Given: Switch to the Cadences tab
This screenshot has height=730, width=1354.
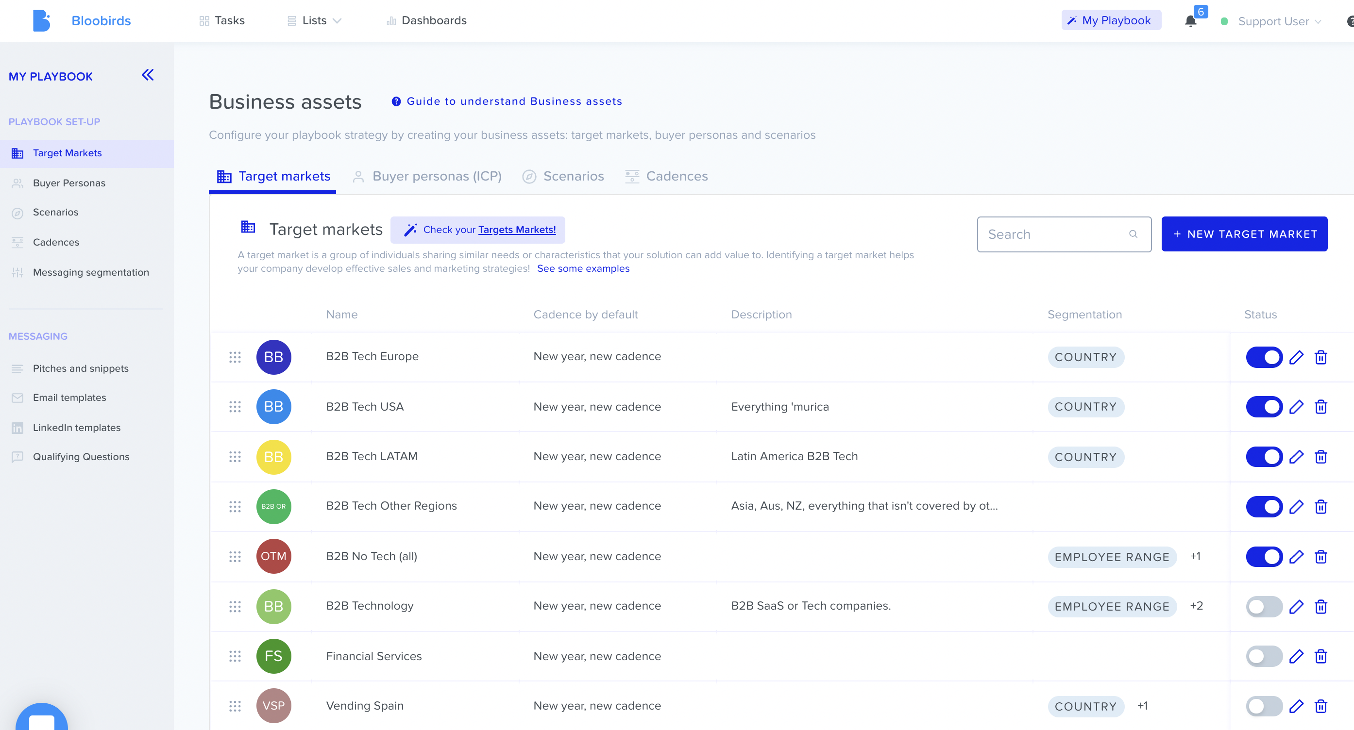Looking at the screenshot, I should [x=666, y=177].
